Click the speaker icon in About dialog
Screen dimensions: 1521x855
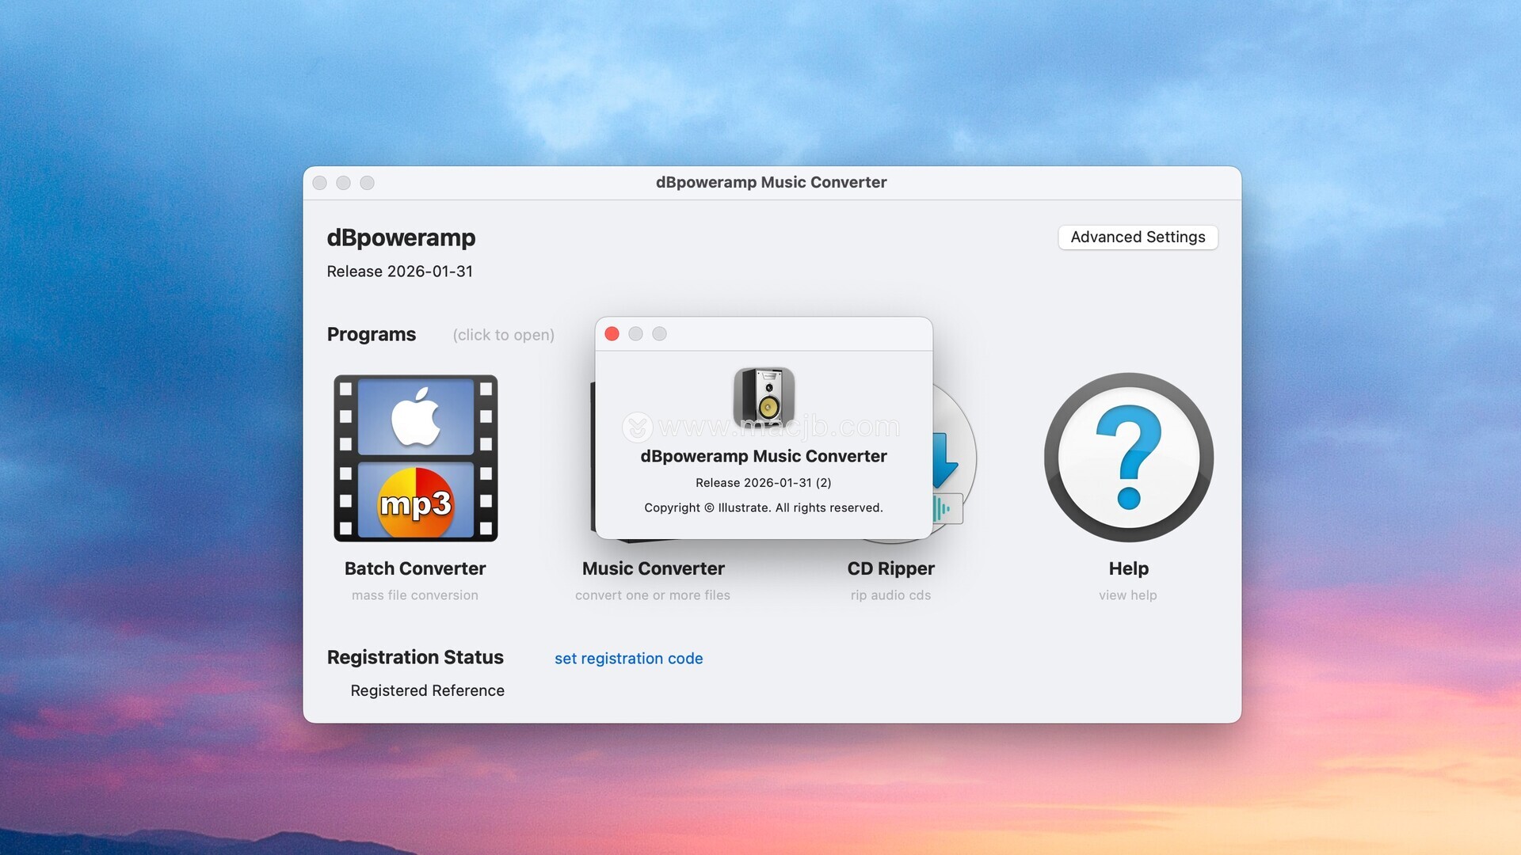pos(763,397)
